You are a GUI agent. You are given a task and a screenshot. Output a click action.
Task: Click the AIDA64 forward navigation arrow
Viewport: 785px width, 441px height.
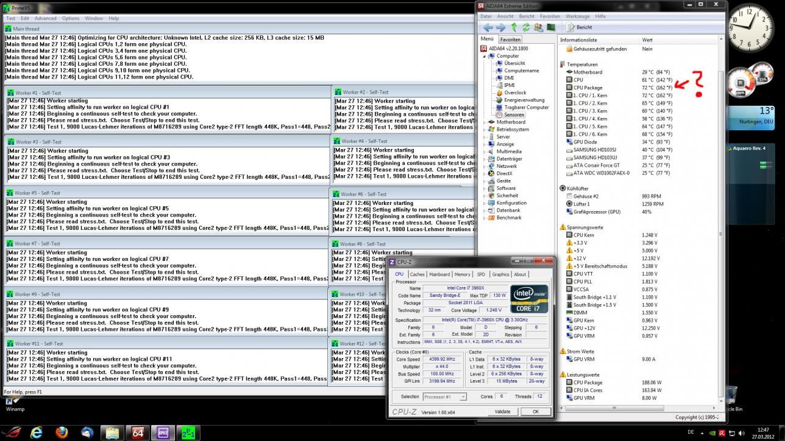pos(500,27)
